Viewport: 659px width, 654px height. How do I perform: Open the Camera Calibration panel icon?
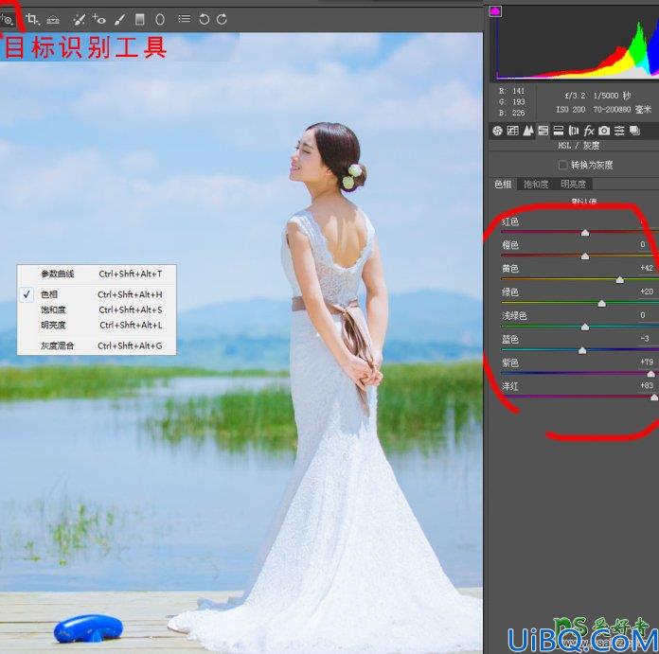pyautogui.click(x=604, y=131)
